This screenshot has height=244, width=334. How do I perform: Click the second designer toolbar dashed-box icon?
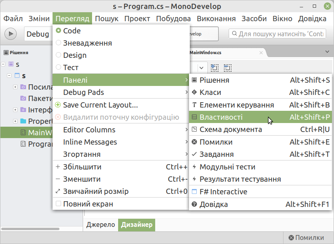tap(228, 68)
